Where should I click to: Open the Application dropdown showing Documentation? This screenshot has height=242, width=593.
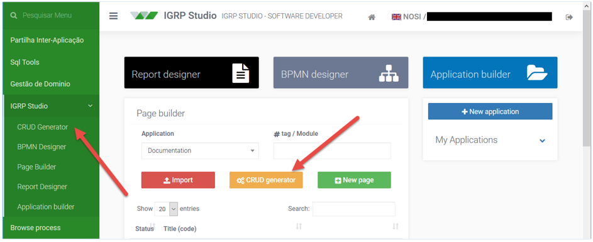(200, 150)
